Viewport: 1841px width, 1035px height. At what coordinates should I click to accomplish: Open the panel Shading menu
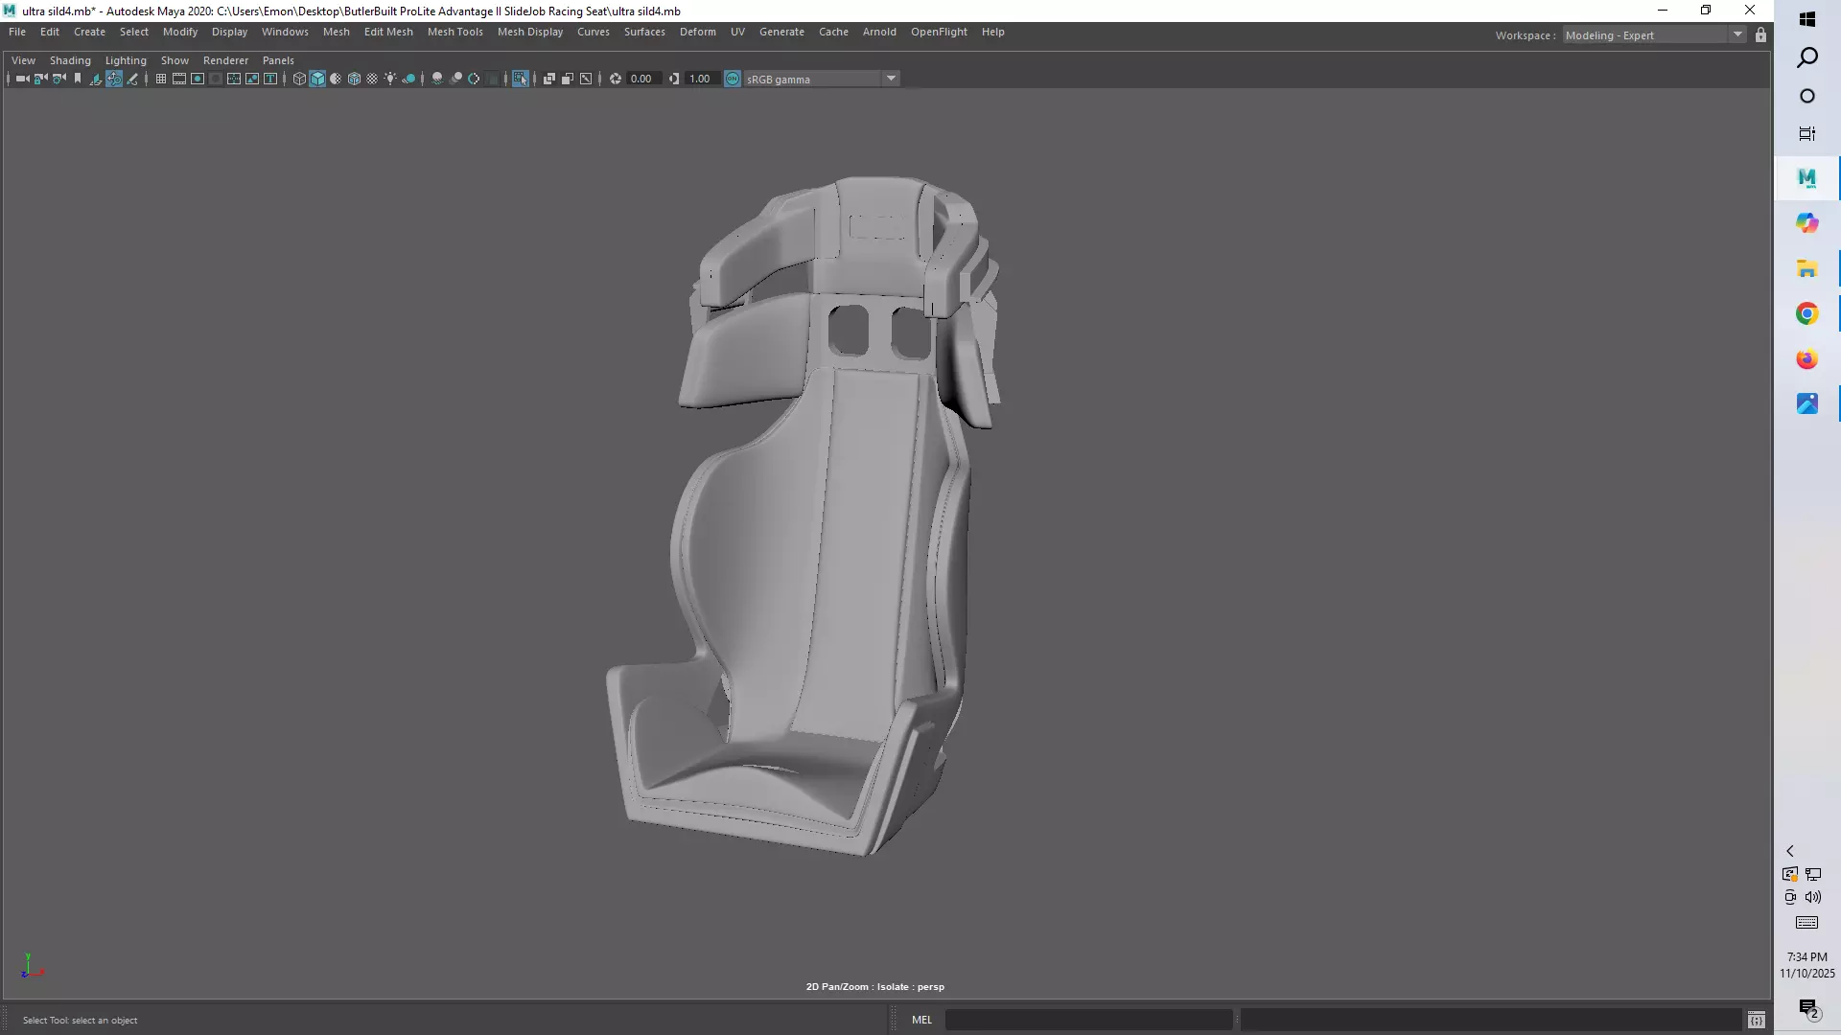(x=70, y=60)
